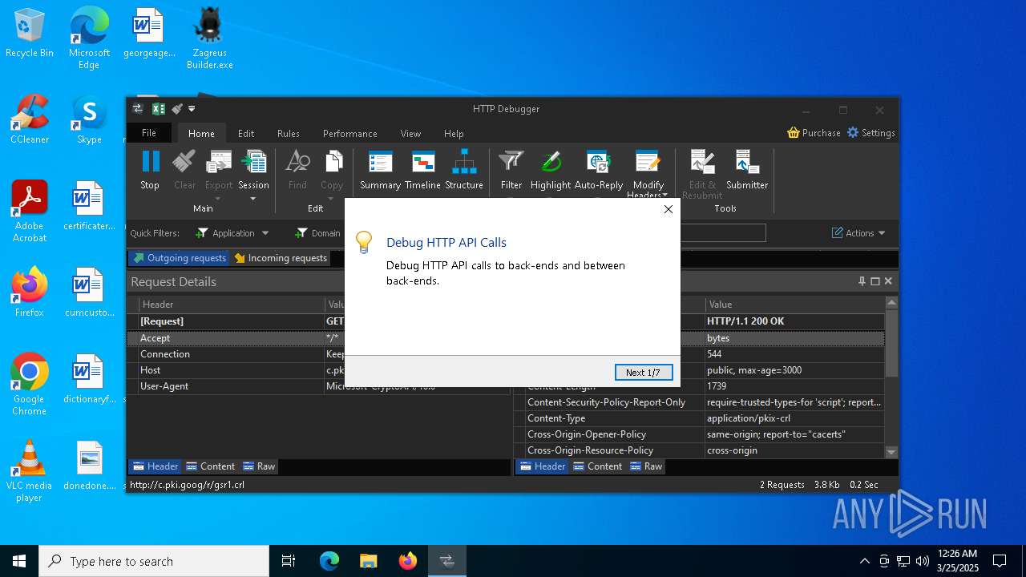The height and width of the screenshot is (577, 1026).
Task: Click the Next 1/7 button
Action: point(644,373)
